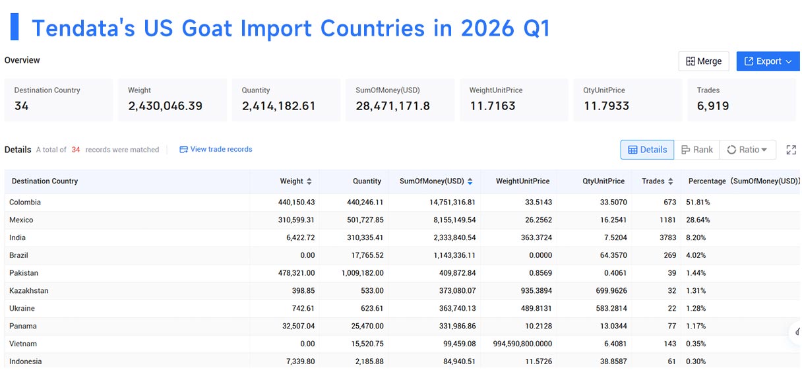Open View trade records link
Viewport: 802px width, 374px height.
(x=216, y=150)
